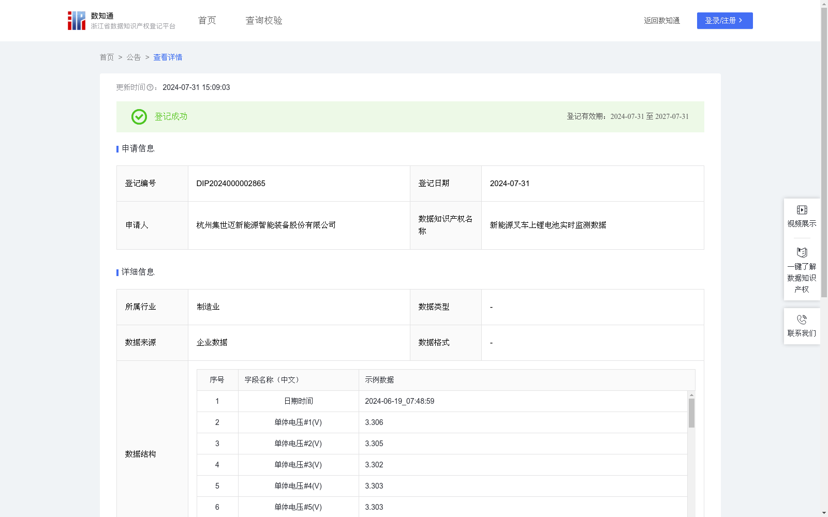Open the 首页 navigation menu item

tap(207, 21)
